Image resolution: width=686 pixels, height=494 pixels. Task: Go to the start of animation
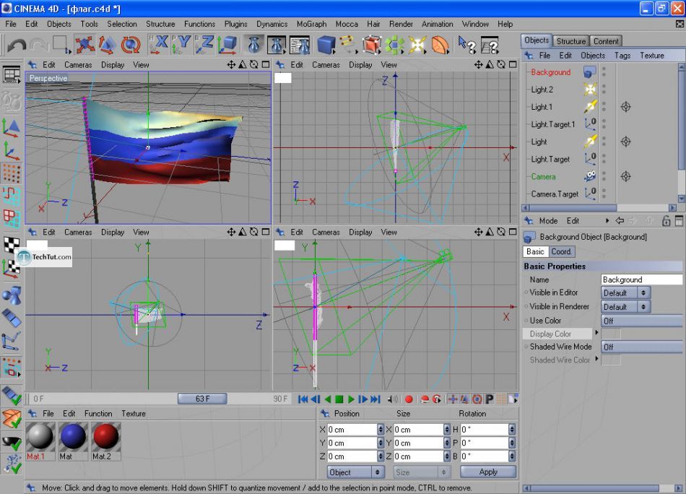[x=303, y=399]
